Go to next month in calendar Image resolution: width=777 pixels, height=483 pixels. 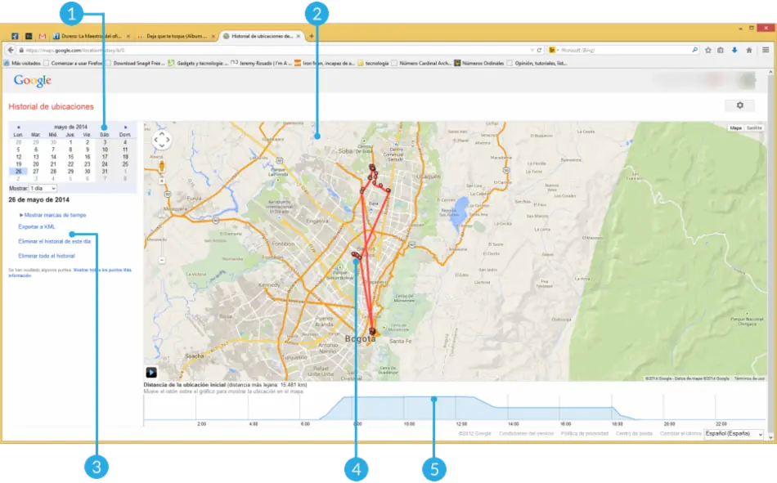click(125, 127)
